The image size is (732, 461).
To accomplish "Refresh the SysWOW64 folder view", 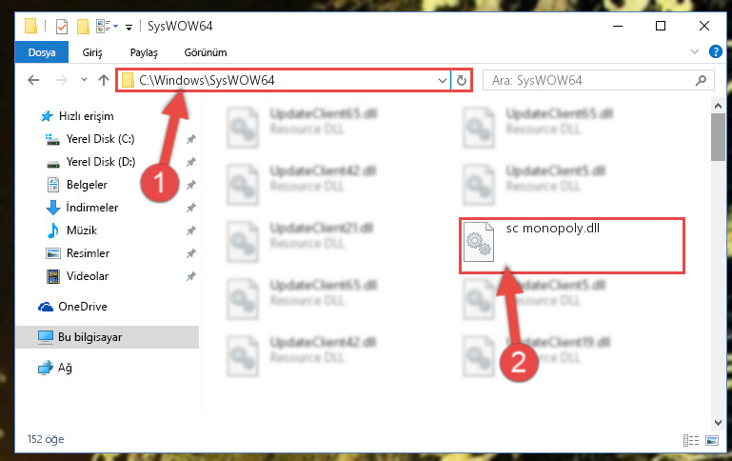I will click(x=462, y=80).
